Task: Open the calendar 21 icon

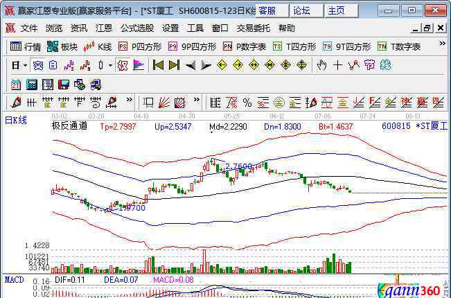Action: point(16,85)
